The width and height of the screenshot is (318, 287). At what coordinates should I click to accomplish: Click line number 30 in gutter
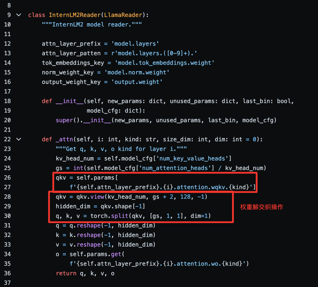[7, 216]
